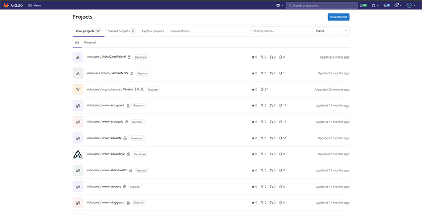The image size is (422, 214).
Task: Switch to Your projects tab
Action: tap(88, 31)
